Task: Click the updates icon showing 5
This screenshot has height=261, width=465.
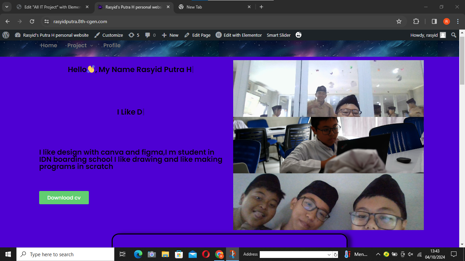Action: pos(134,35)
